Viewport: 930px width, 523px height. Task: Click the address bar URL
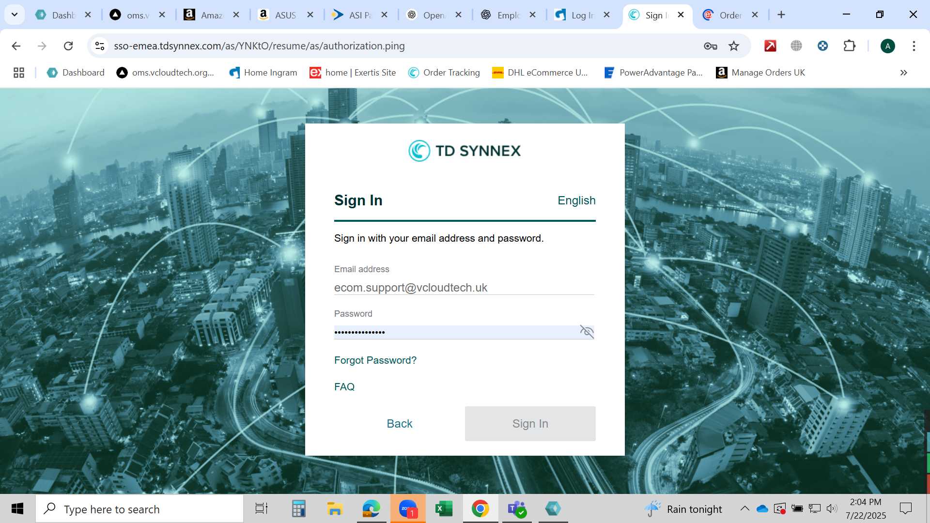[x=259, y=46]
